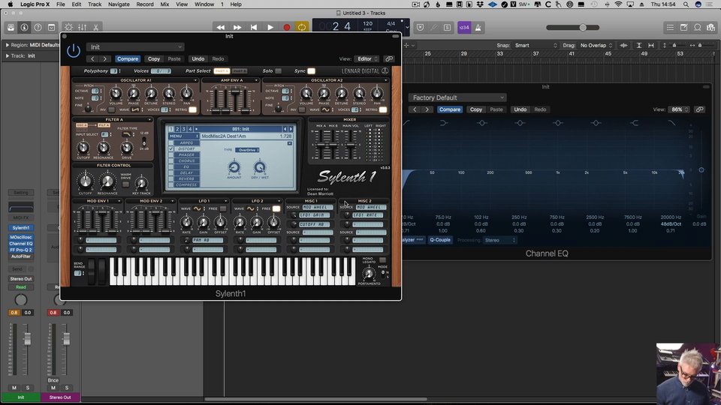The image size is (721, 405).
Task: Expand the Track Init disclosure triangle
Action: click(x=7, y=55)
